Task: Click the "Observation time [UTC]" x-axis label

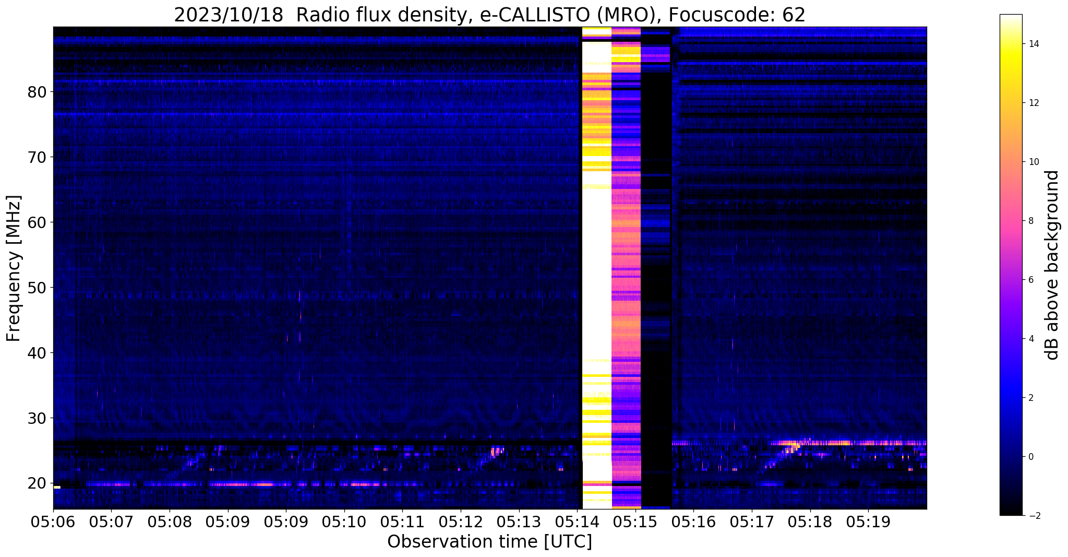Action: [489, 541]
